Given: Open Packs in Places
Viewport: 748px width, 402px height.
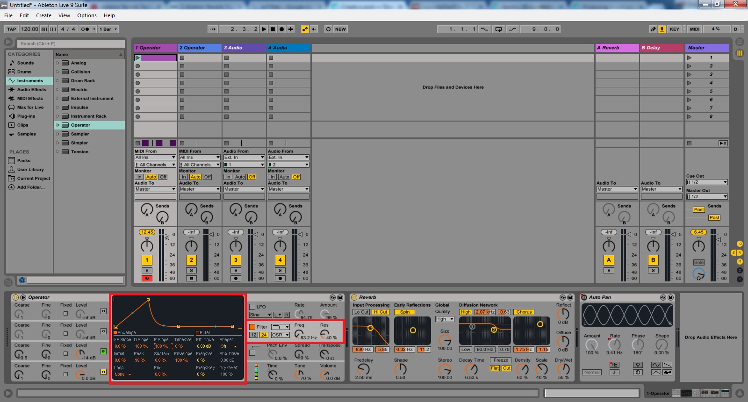Looking at the screenshot, I should pyautogui.click(x=24, y=161).
